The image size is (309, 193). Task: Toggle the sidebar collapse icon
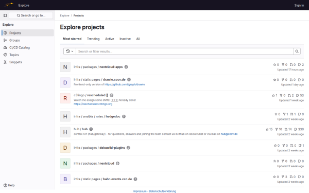point(5,15)
